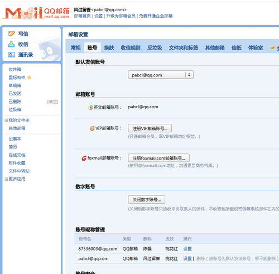
Task: Click the 注册VIP邮箱账号 button
Action: point(150,128)
